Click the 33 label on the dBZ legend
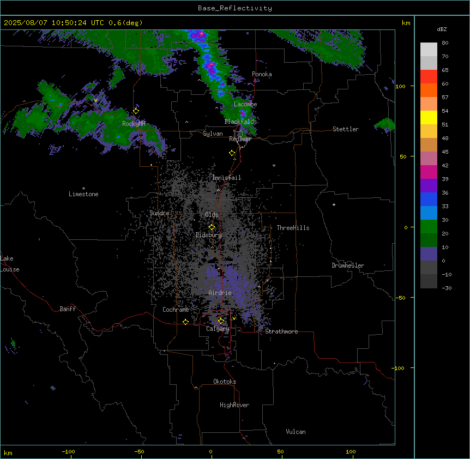Image resolution: width=470 pixels, height=459 pixels. pyautogui.click(x=445, y=206)
